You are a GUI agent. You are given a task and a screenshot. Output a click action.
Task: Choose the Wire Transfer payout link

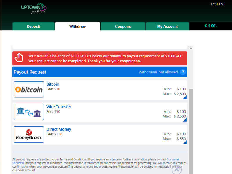(x=59, y=107)
